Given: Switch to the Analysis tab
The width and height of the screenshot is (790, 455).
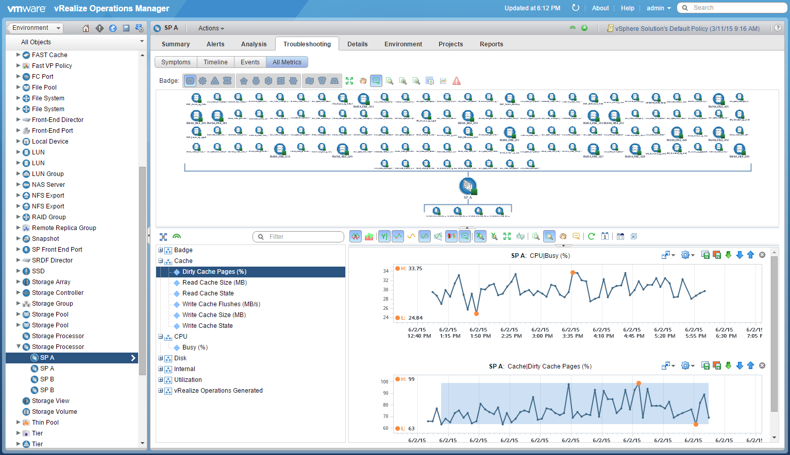Looking at the screenshot, I should (x=254, y=44).
